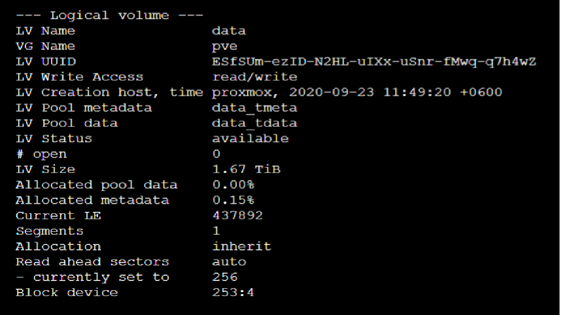
Task: Click the Allocation value 'inherit'
Action: pyautogui.click(x=242, y=246)
